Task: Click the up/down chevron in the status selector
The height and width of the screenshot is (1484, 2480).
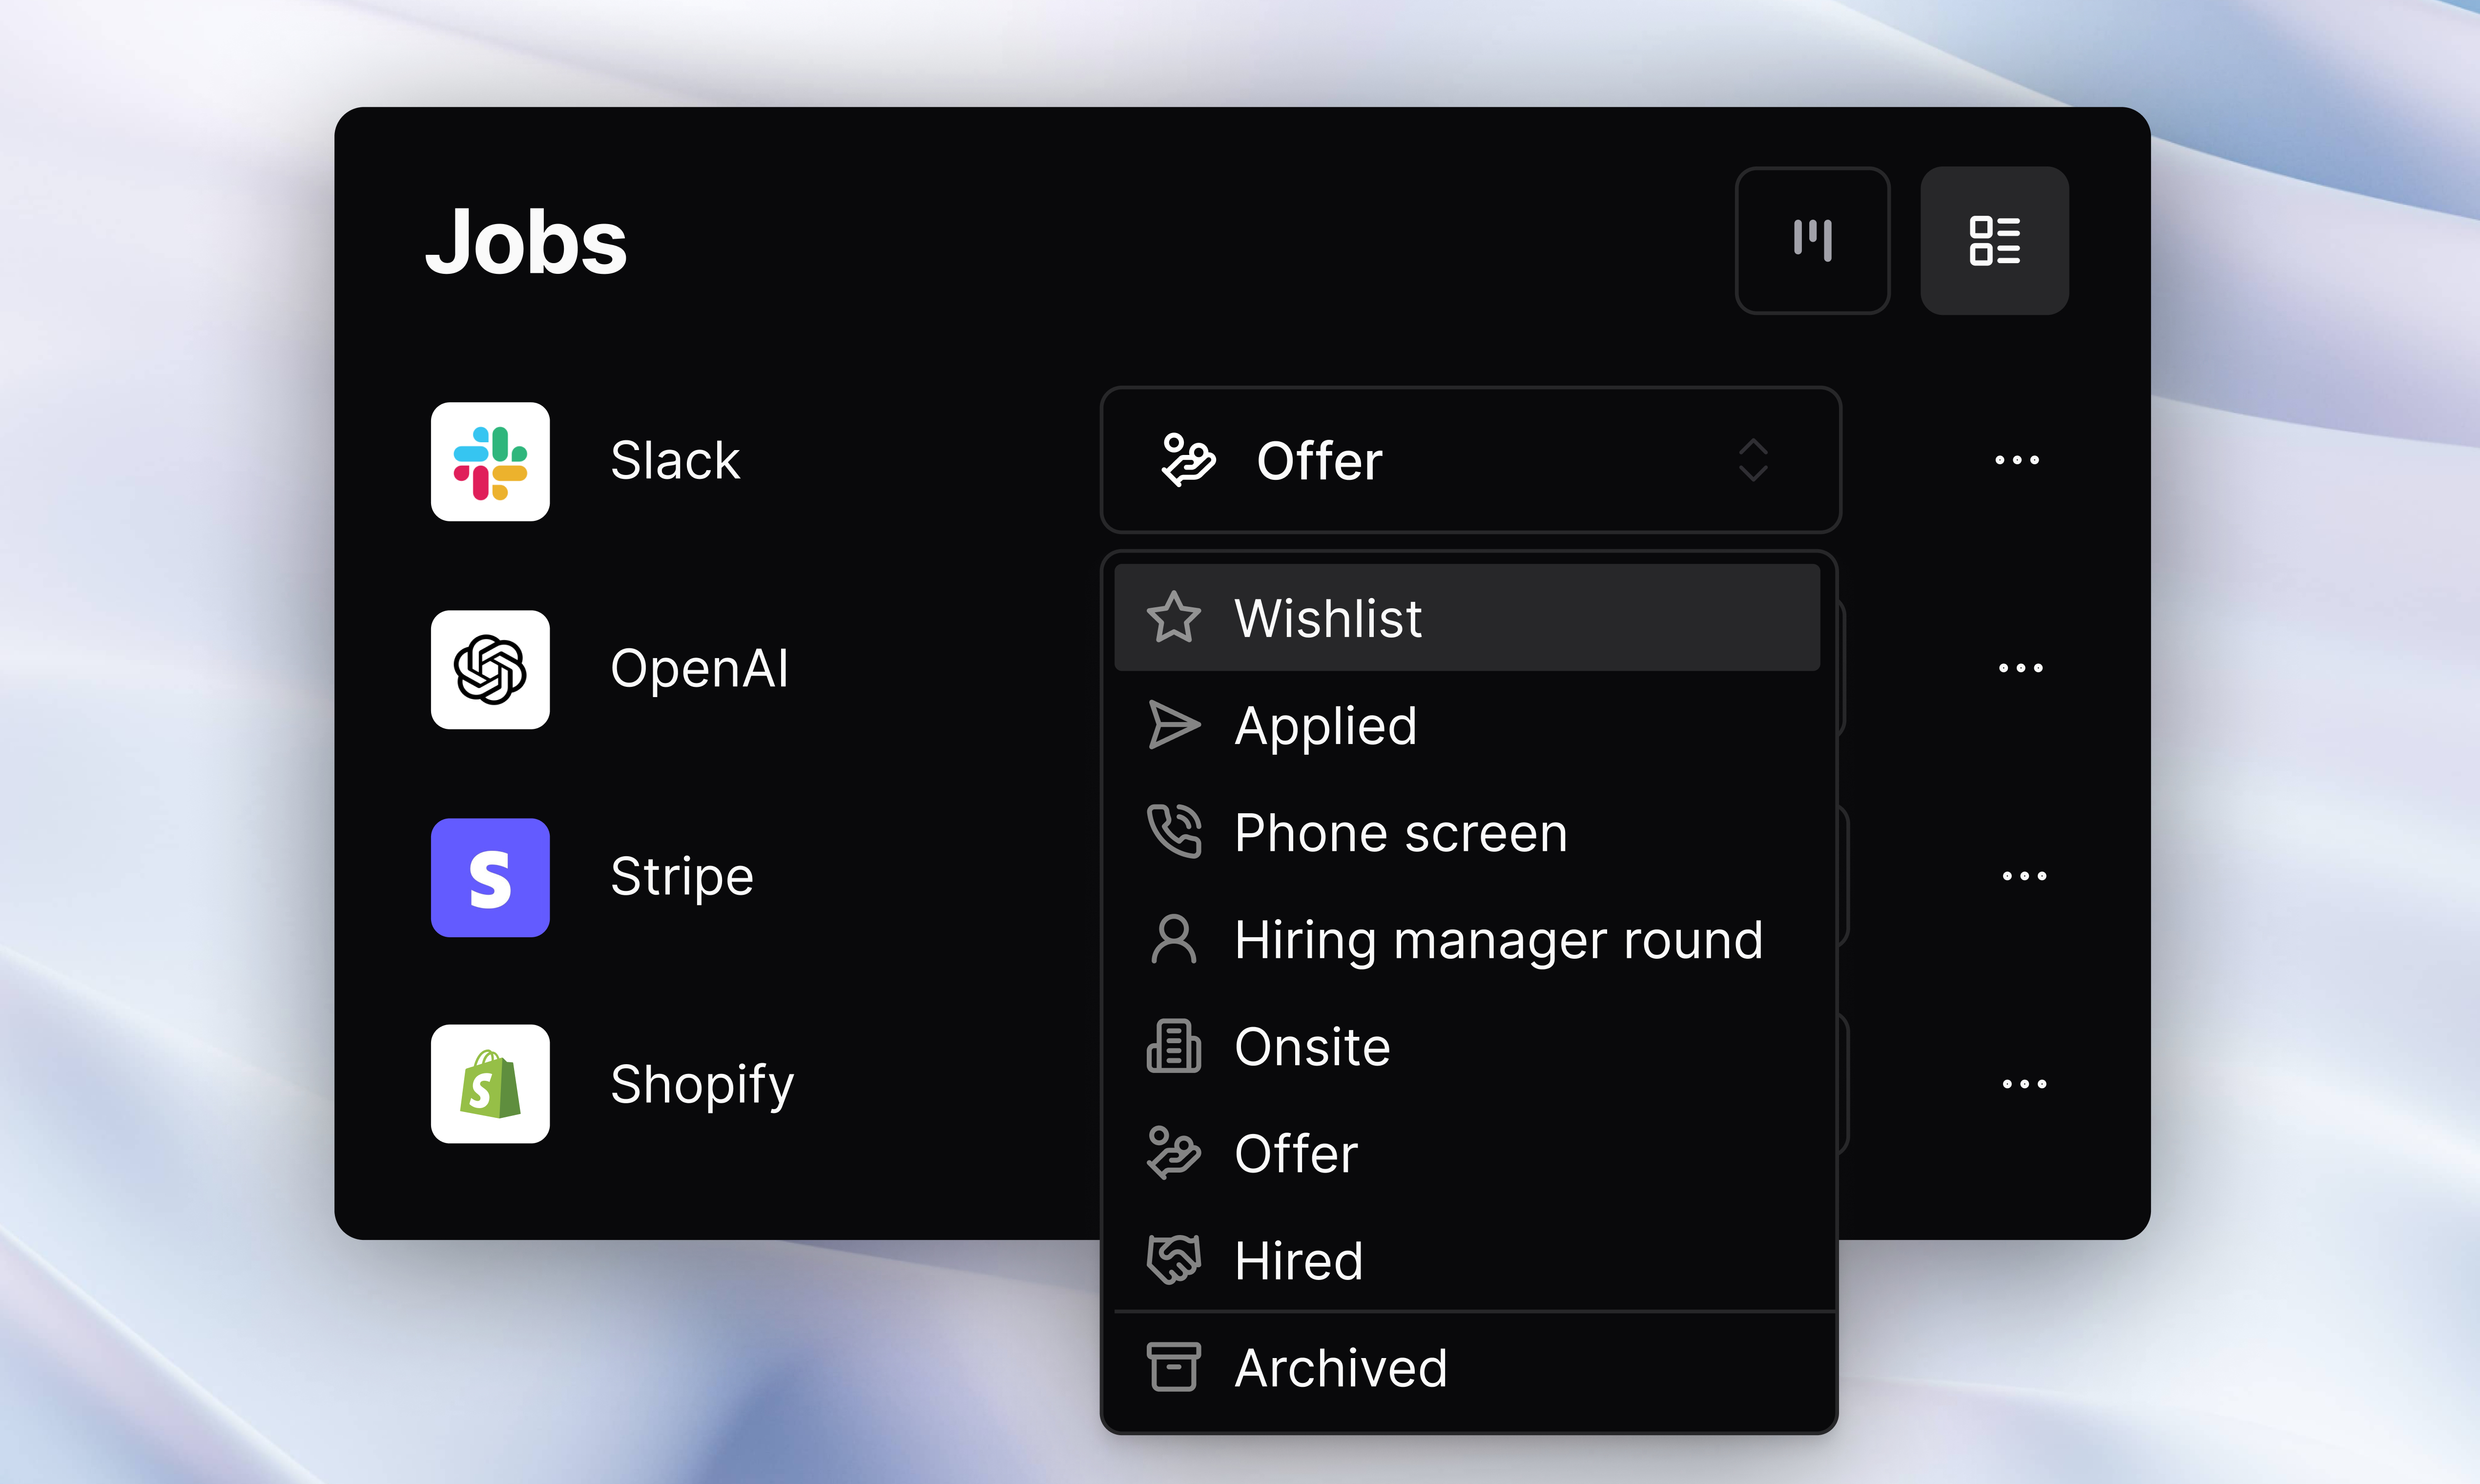Action: [x=1753, y=461]
